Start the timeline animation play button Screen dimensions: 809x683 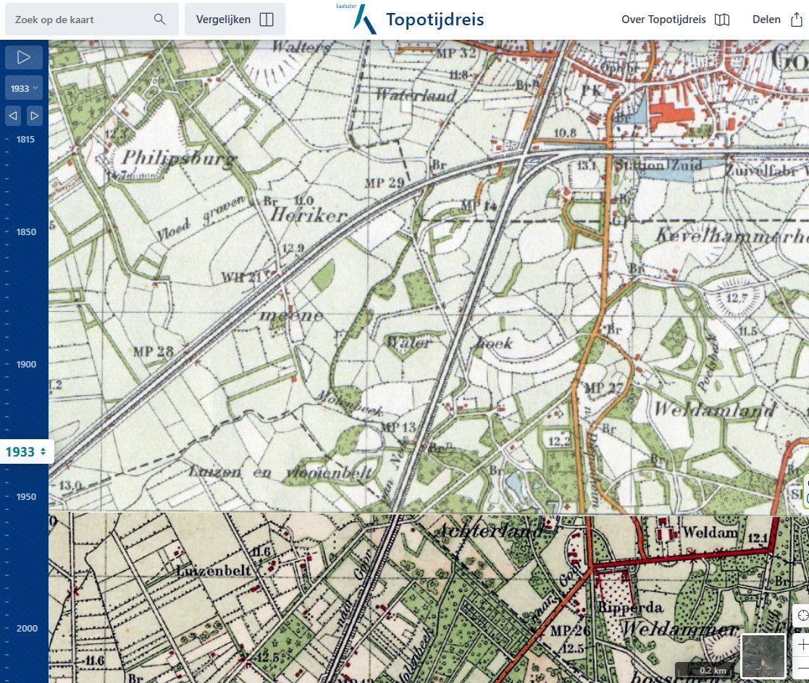[24, 57]
